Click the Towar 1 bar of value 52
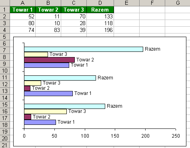The image size is (190, 148). tap(40, 122)
